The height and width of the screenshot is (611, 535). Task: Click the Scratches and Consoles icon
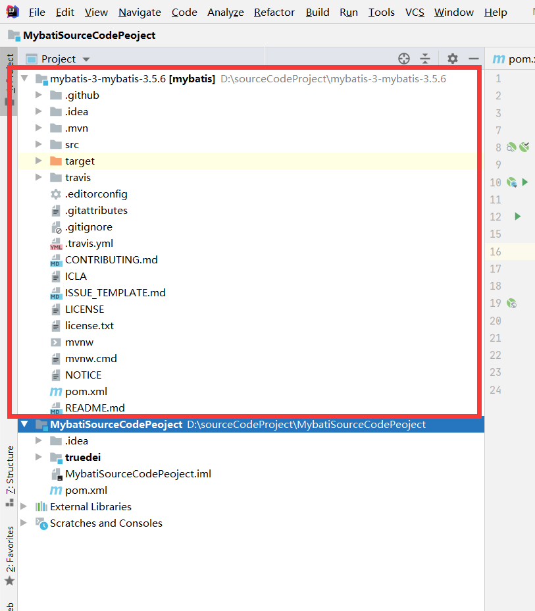(41, 523)
